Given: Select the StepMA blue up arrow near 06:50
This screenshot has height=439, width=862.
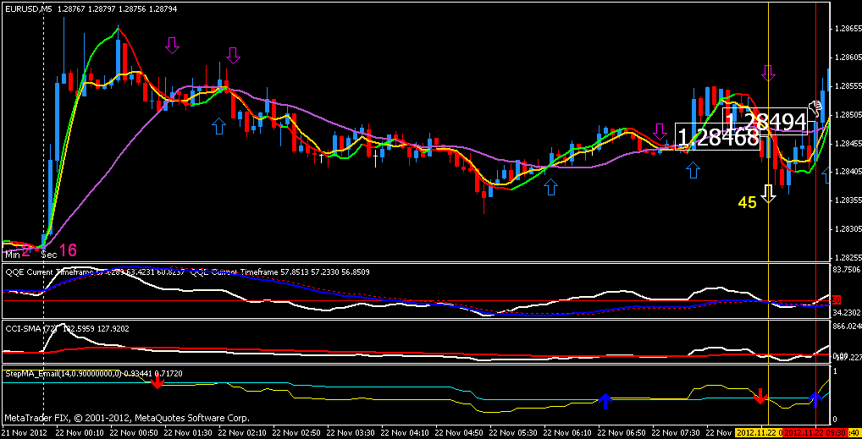Looking at the screenshot, I should (x=605, y=401).
